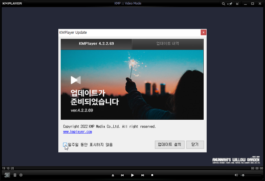Open the playlist icon in the bottom bar
This screenshot has height=181, width=265.
pyautogui.click(x=15, y=175)
